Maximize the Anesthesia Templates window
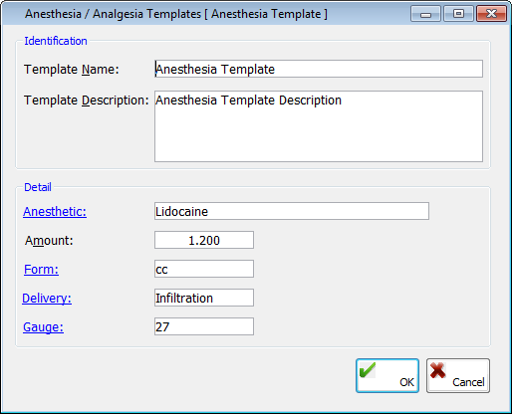Screen dimensions: 512x414 (458, 14)
